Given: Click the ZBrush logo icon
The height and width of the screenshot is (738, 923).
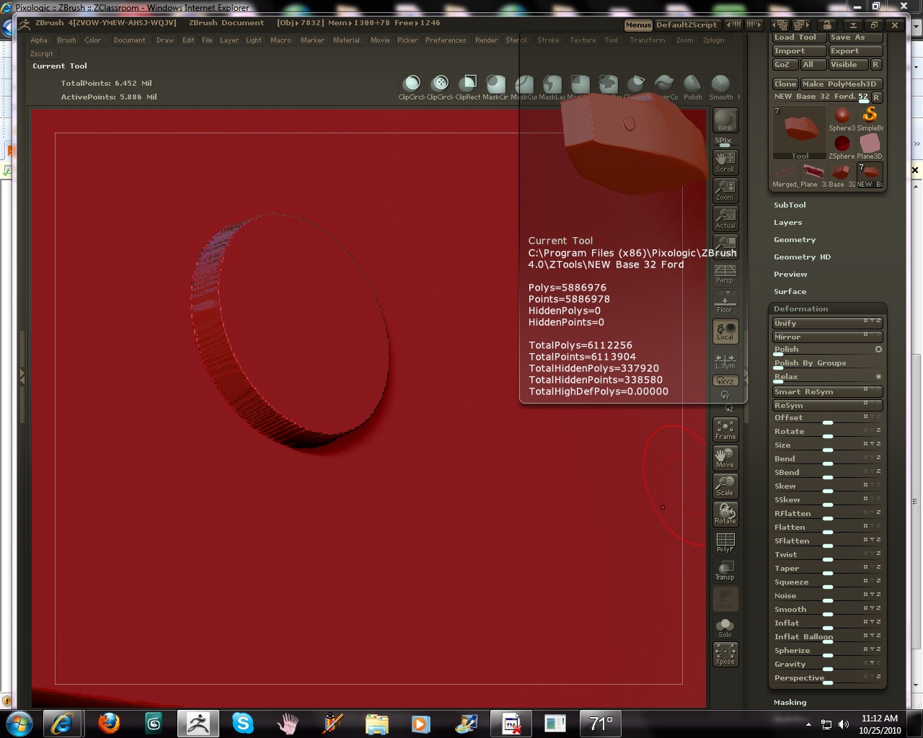Looking at the screenshot, I should click(x=25, y=23).
